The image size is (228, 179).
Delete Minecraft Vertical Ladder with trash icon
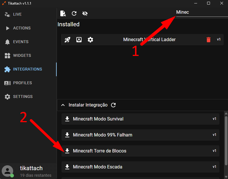pyautogui.click(x=209, y=40)
